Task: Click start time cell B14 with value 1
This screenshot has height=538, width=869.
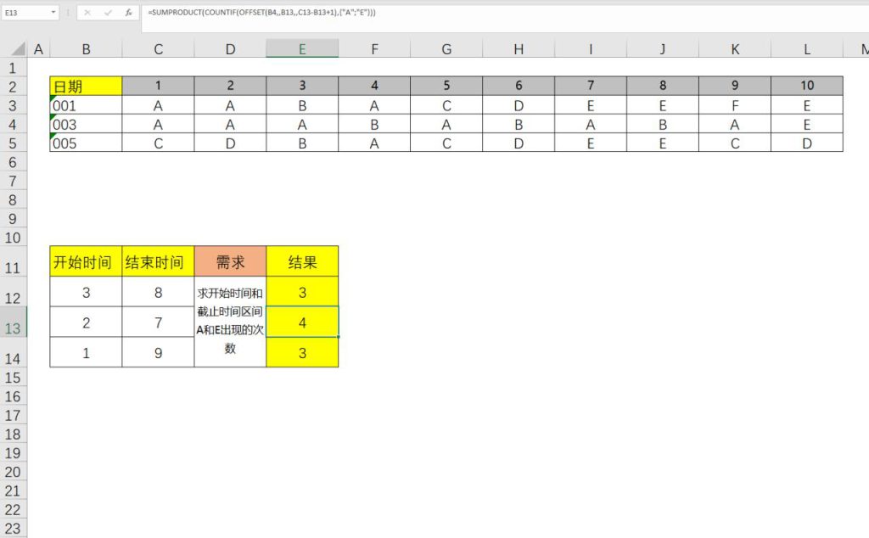Action: pyautogui.click(x=86, y=352)
